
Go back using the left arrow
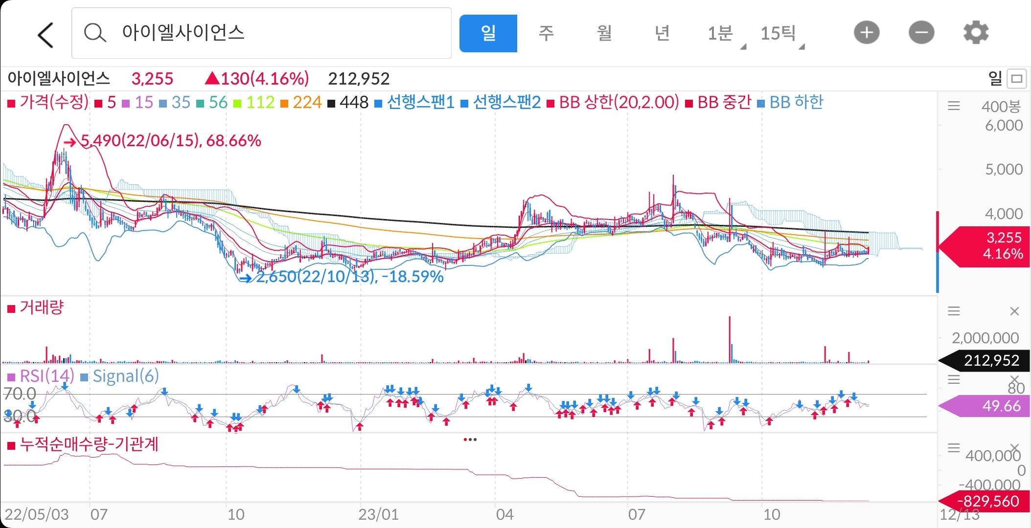(x=45, y=35)
